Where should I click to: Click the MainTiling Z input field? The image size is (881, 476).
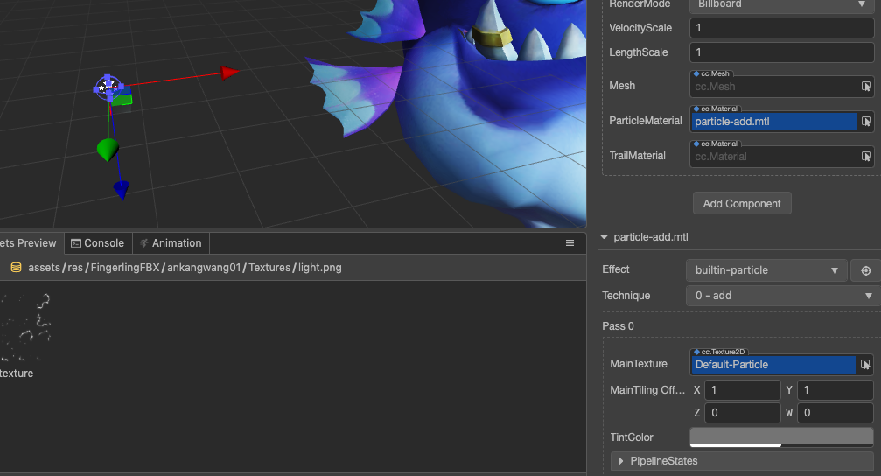(742, 413)
